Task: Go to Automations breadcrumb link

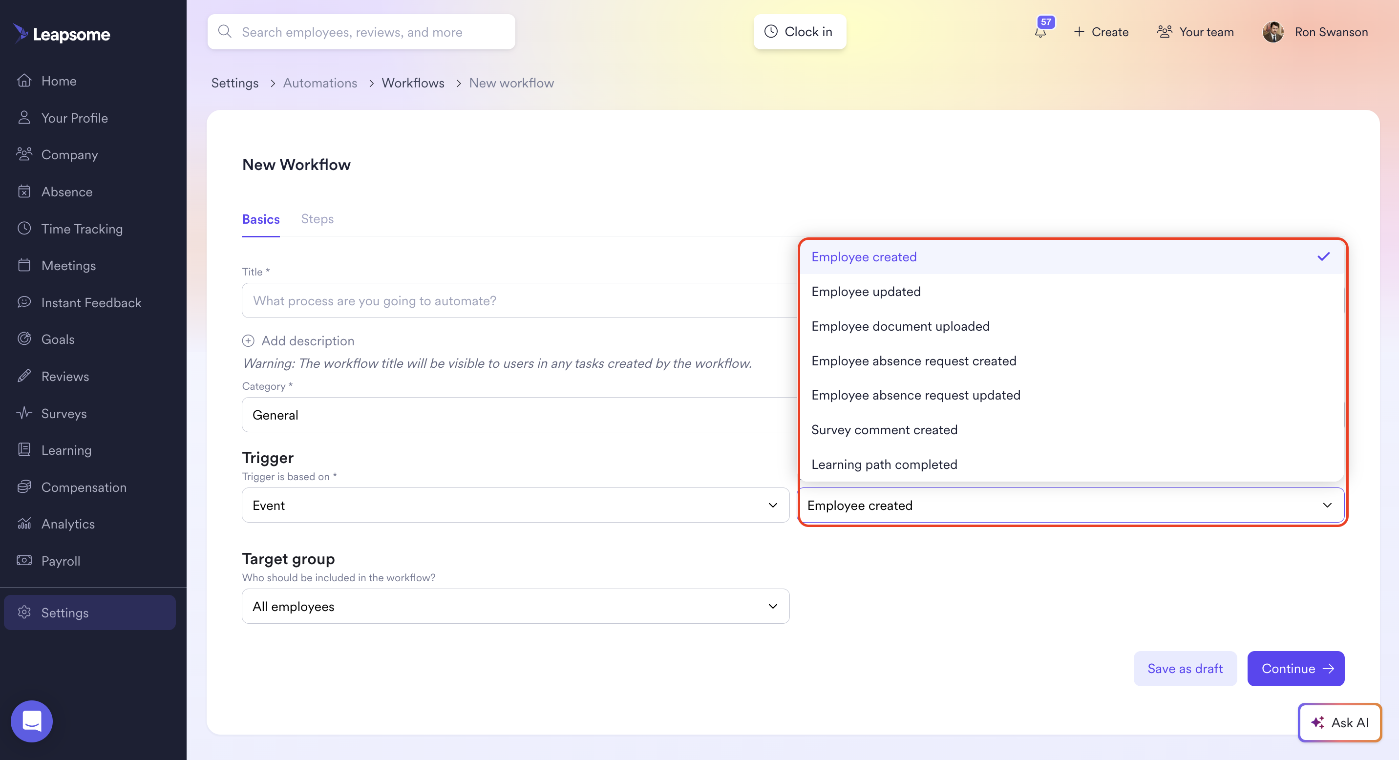Action: tap(320, 83)
